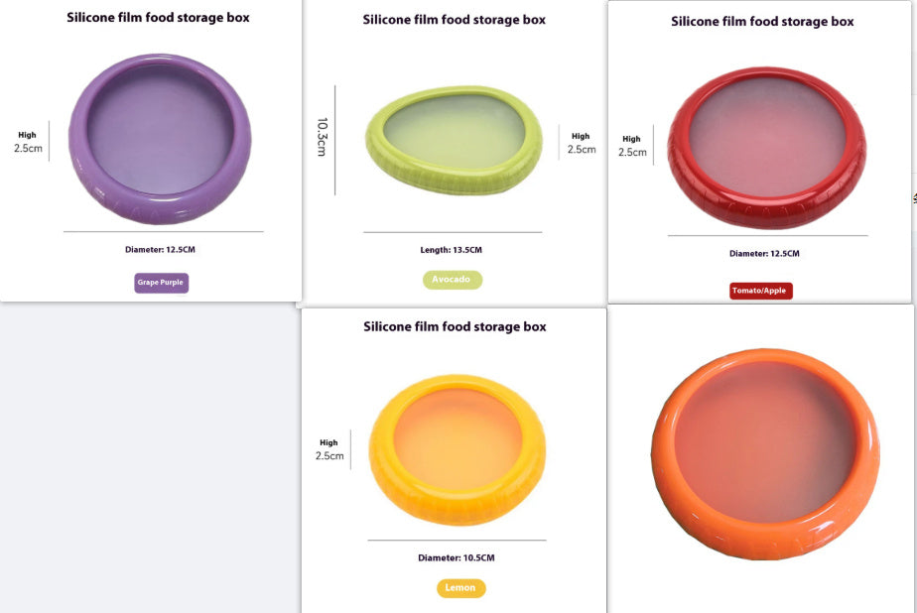Click the diameter text under the purple box

tap(167, 249)
